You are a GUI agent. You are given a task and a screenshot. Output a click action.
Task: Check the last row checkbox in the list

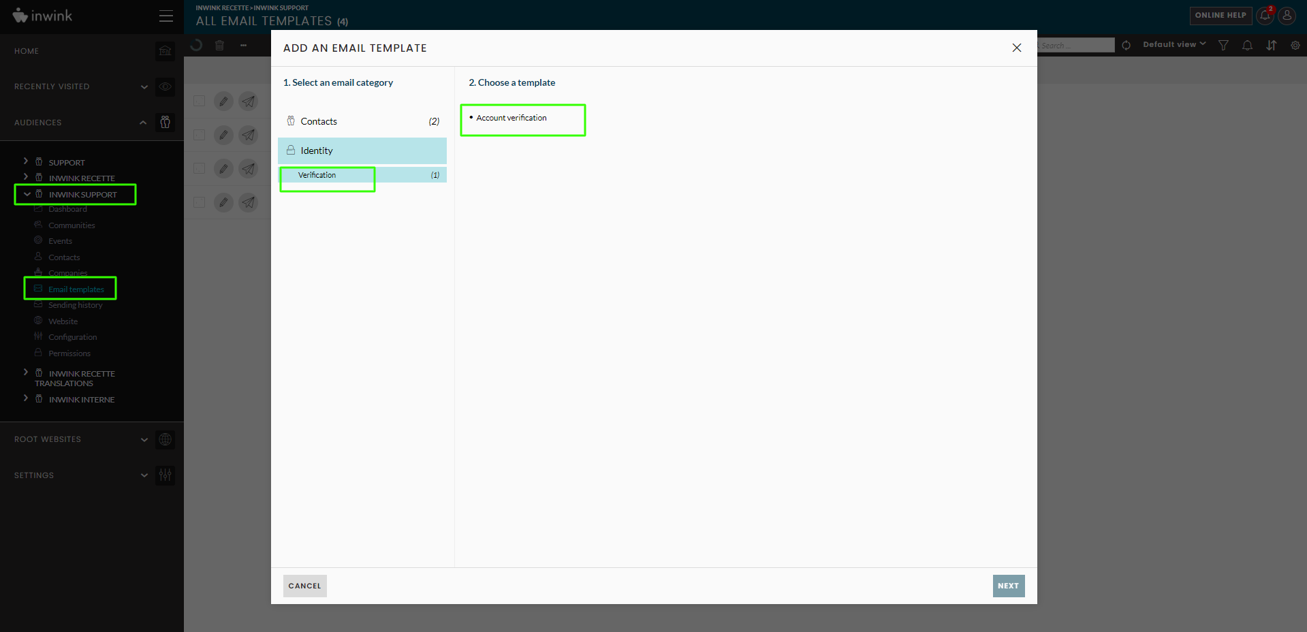point(199,202)
